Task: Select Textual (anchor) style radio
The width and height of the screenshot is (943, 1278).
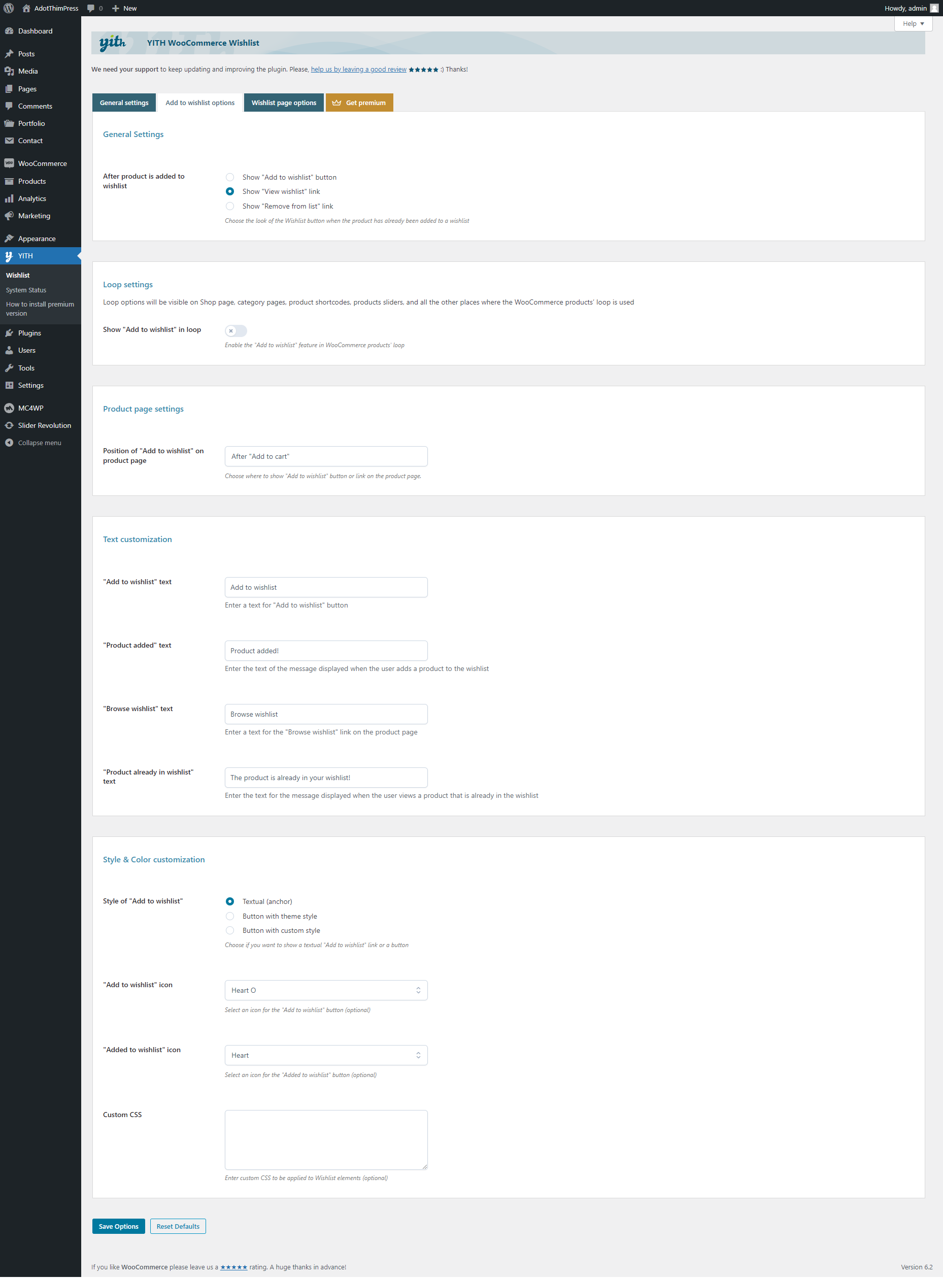Action: [229, 901]
